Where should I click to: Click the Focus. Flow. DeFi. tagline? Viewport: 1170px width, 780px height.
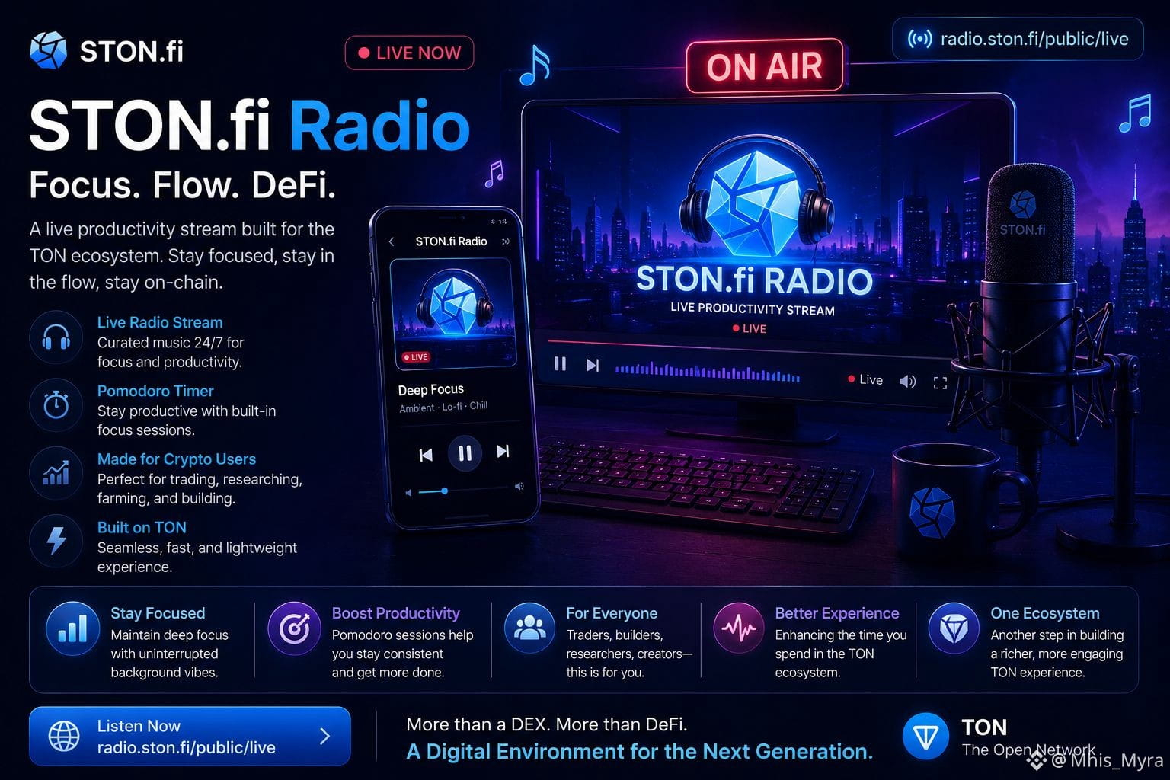(183, 185)
